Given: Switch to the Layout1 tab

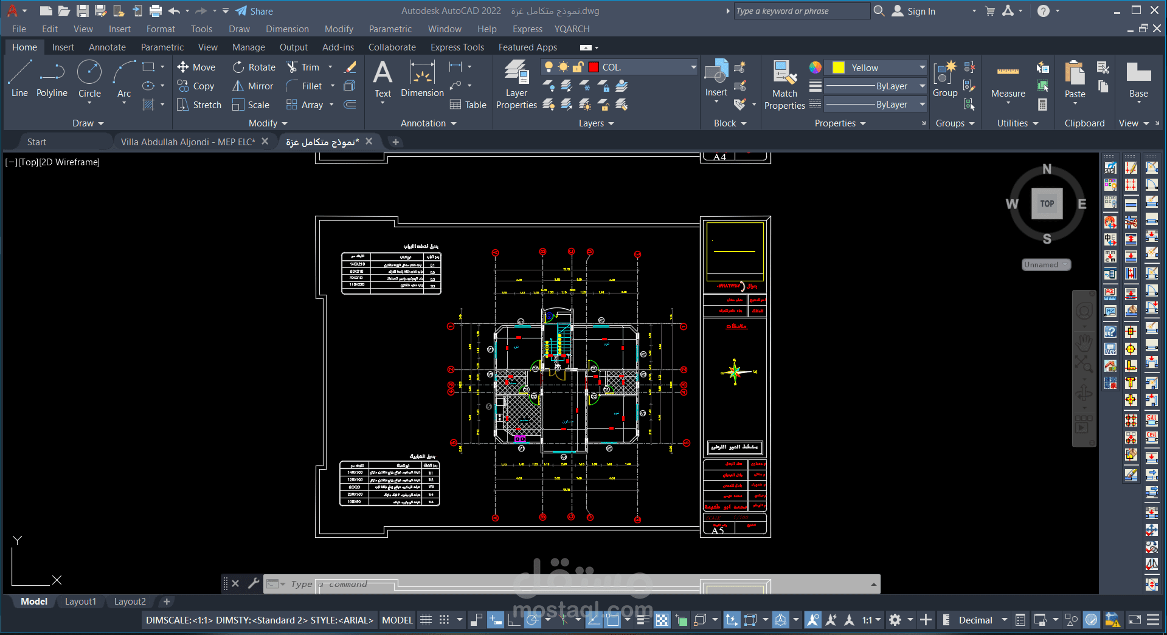Looking at the screenshot, I should (81, 602).
